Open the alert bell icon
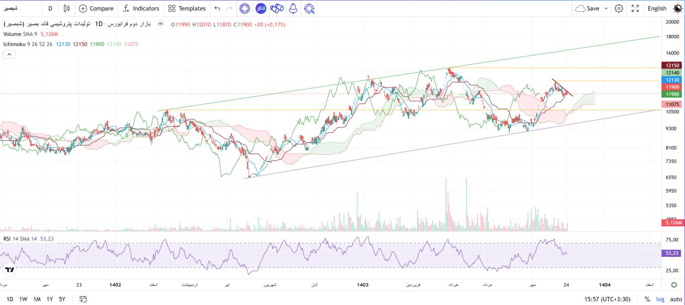 (x=293, y=8)
